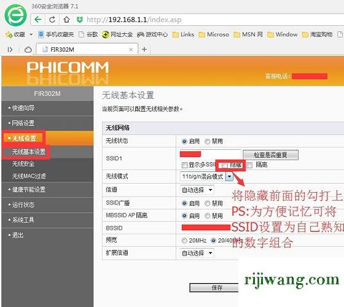This screenshot has width=344, height=307.
Task: Click the 无线网络 section header
Action: [x=117, y=128]
